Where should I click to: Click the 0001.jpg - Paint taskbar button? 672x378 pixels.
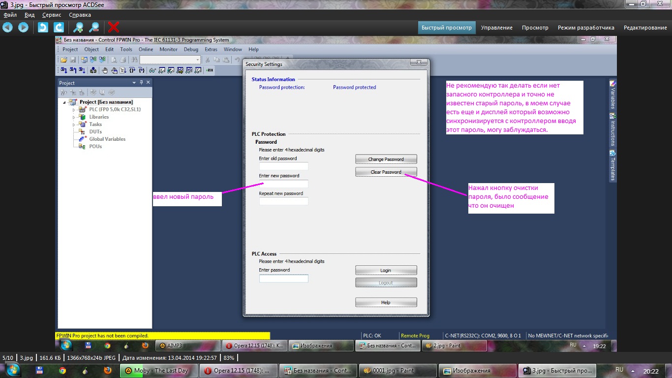pos(398,371)
